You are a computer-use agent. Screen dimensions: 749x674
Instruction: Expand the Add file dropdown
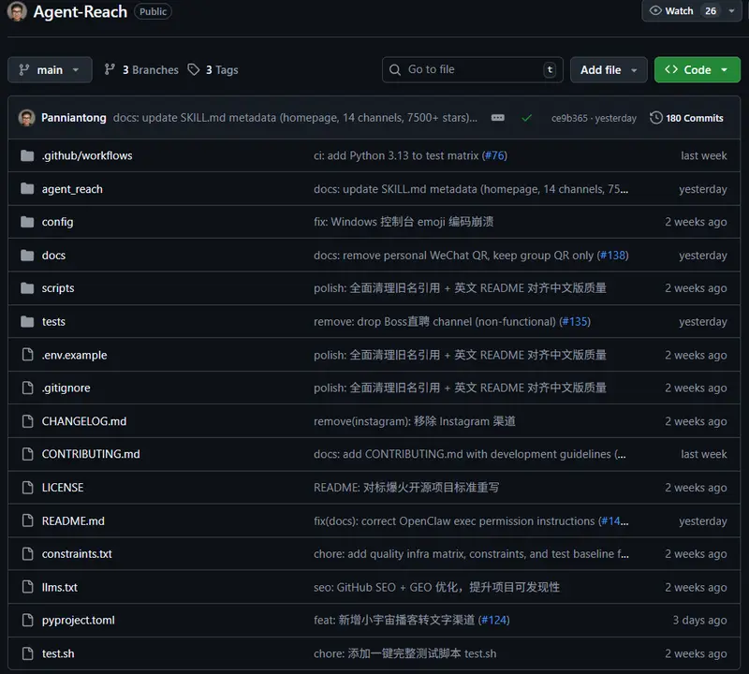pos(609,70)
